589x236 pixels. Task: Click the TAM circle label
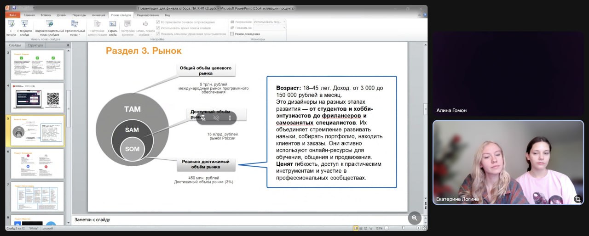click(132, 109)
